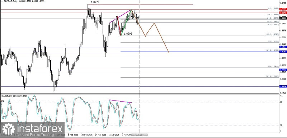
Task: Click the triangle beside GBPCAD,Daily title
Action: click(2, 1)
